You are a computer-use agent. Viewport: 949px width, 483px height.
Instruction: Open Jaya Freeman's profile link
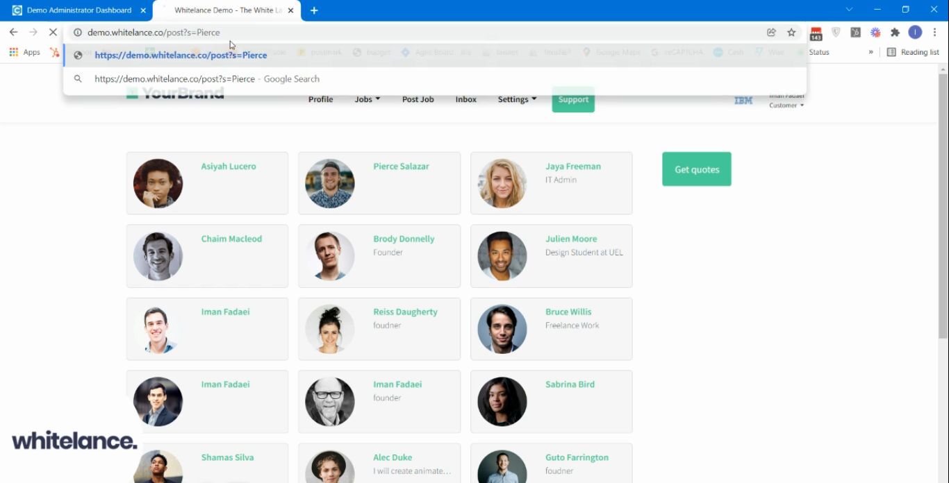point(573,167)
